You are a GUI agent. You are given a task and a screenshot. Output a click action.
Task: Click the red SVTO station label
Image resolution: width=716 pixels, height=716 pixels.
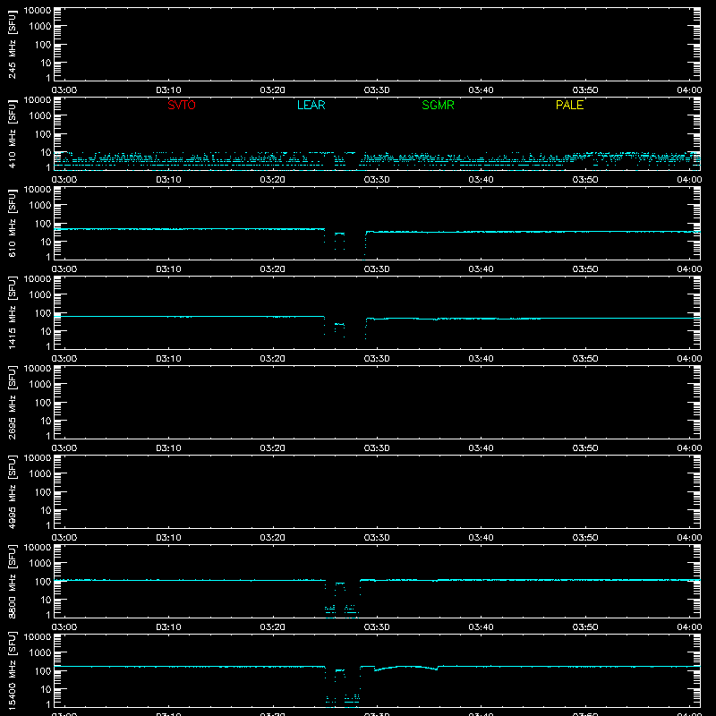click(182, 105)
